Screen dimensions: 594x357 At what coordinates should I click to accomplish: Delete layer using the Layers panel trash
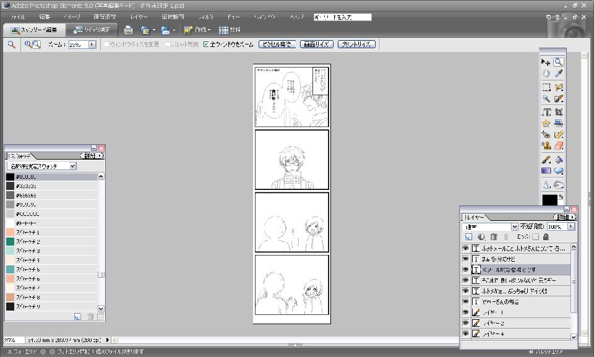tap(493, 237)
